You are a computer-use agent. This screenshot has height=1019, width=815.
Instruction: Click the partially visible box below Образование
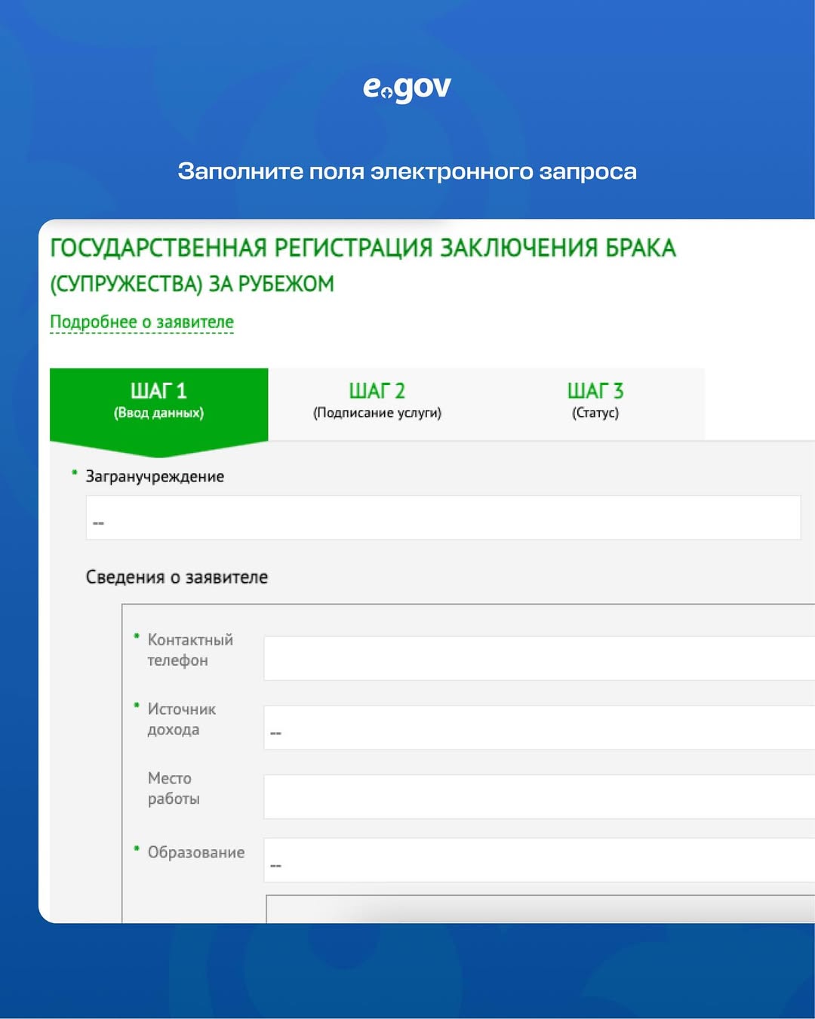[539, 909]
